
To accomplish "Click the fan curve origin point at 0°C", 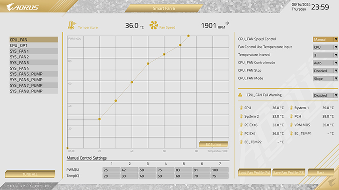I will [x=67, y=148].
